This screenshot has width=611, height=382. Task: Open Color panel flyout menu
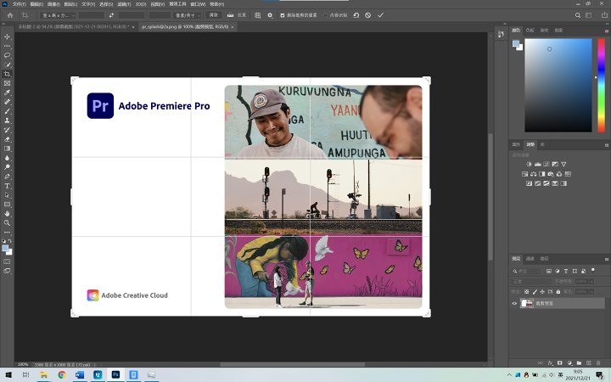point(606,31)
